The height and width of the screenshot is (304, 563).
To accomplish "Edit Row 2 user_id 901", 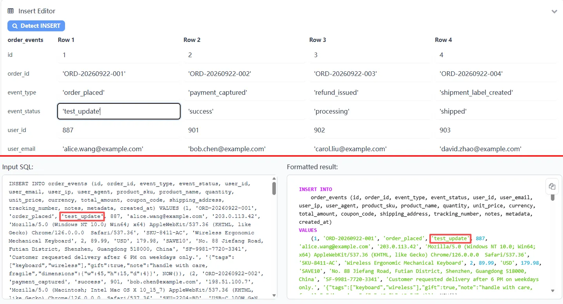I will (x=245, y=130).
